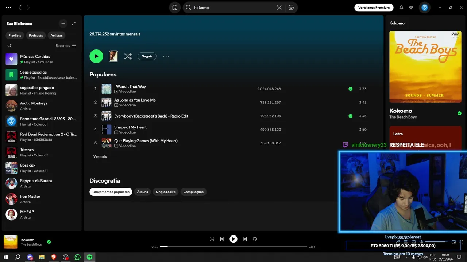Seek within the song progress bar
The image size is (467, 262).
coord(233,247)
